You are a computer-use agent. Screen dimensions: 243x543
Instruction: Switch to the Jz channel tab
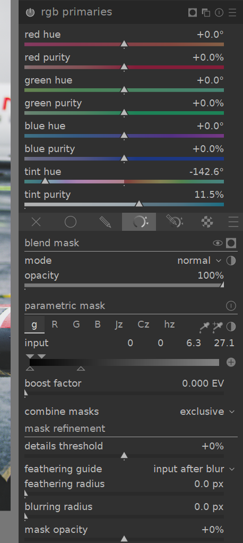[119, 324]
